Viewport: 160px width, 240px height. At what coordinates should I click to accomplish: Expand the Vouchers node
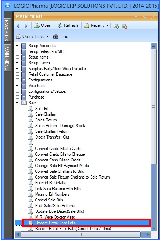click(x=17, y=86)
